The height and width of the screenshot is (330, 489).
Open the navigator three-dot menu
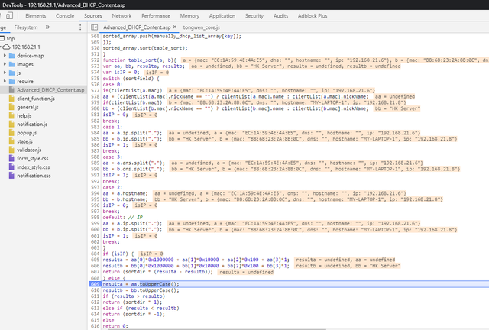[x=80, y=27]
